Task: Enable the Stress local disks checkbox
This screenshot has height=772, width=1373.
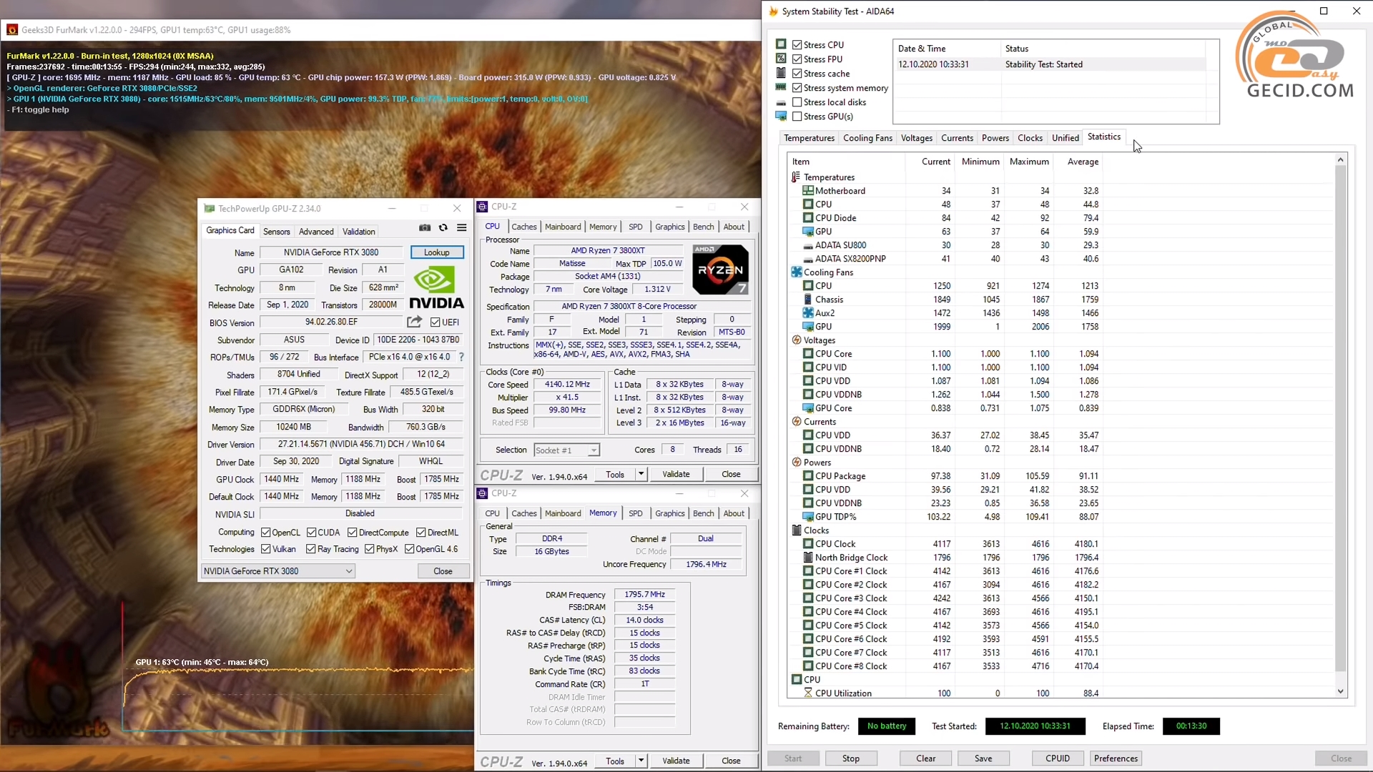Action: (x=797, y=102)
